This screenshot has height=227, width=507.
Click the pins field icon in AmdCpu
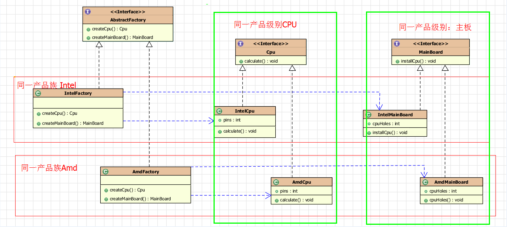276,191
